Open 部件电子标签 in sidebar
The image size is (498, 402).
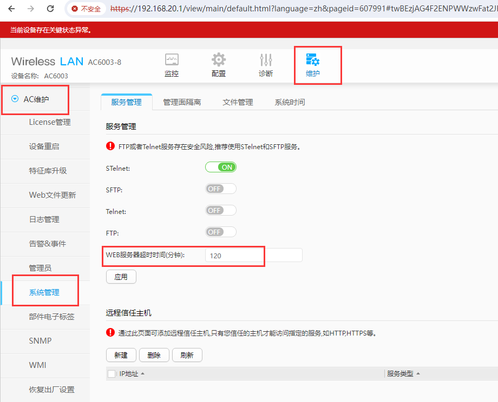tap(45, 317)
